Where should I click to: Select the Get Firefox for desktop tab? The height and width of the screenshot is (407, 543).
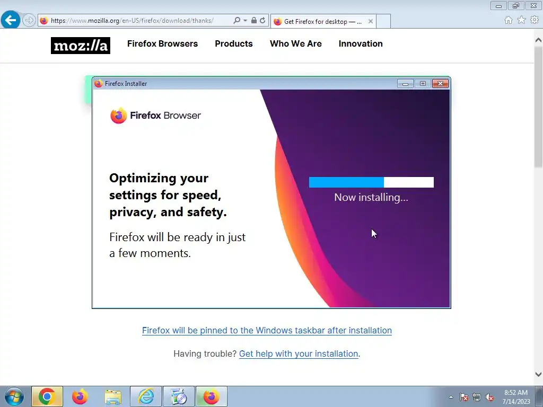[x=322, y=21]
